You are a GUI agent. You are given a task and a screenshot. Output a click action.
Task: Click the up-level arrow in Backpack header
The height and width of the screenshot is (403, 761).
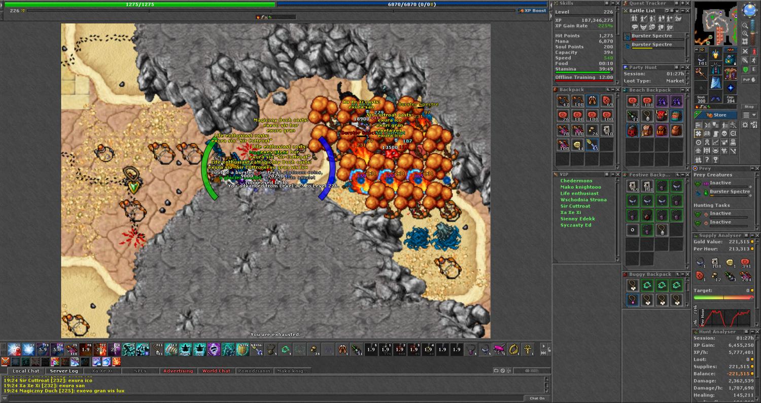click(x=608, y=90)
